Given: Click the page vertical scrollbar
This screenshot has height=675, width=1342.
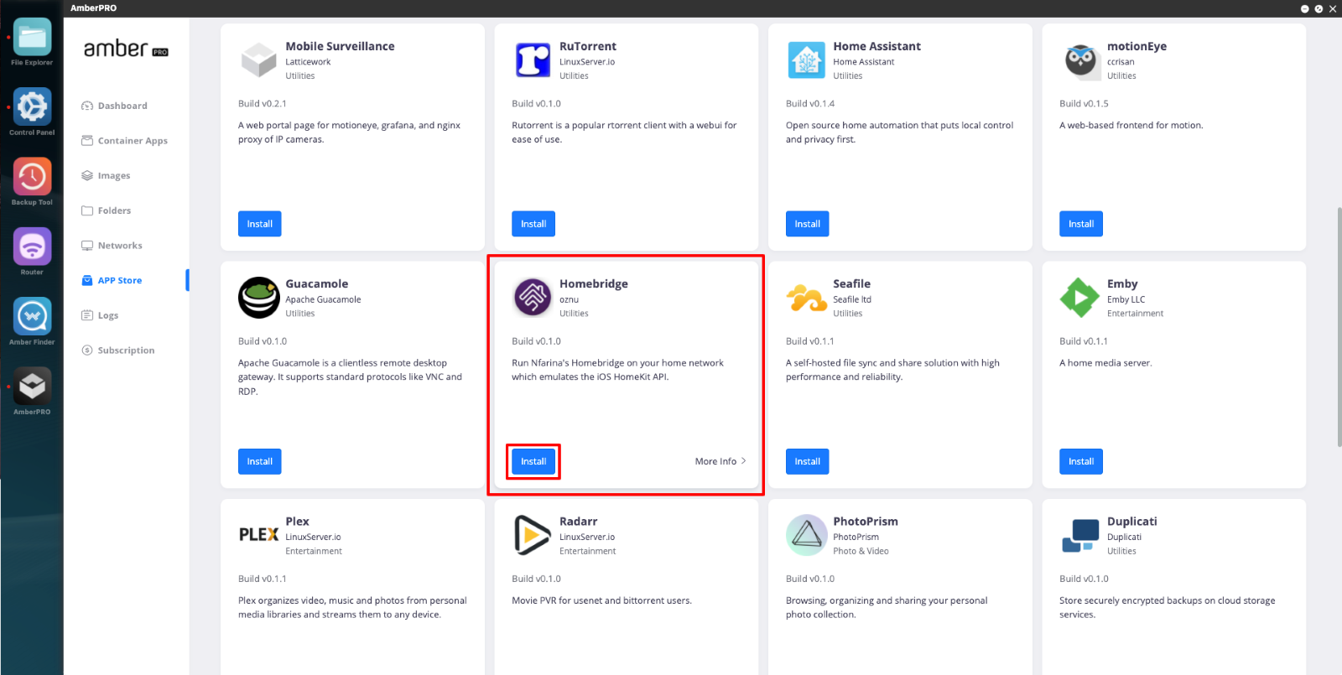Looking at the screenshot, I should click(1339, 327).
